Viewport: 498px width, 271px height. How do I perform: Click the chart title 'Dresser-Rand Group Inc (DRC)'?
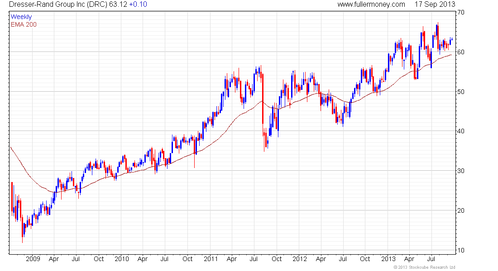[58, 5]
